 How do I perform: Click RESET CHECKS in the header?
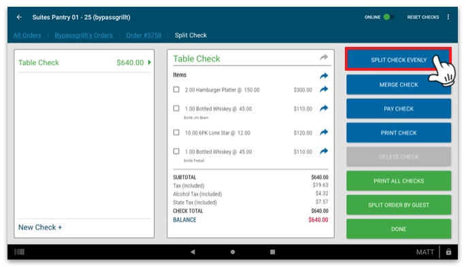(423, 17)
